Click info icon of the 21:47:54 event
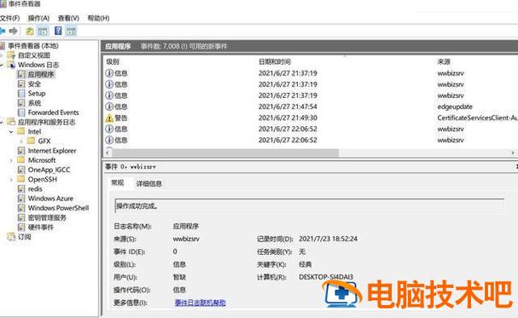The height and width of the screenshot is (318, 518). click(x=109, y=107)
